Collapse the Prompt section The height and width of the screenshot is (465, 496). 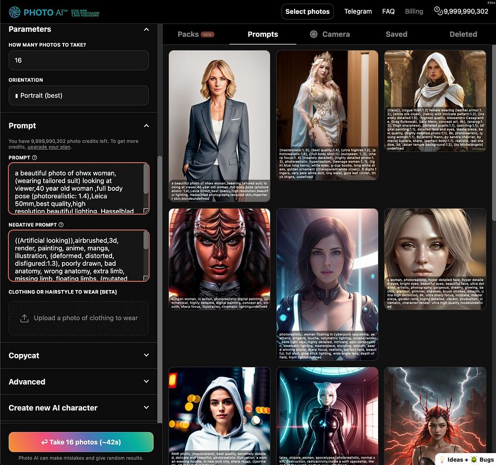point(146,126)
